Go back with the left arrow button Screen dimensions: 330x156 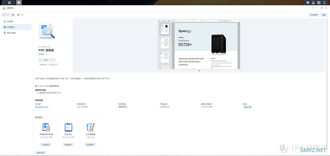(x=4, y=15)
